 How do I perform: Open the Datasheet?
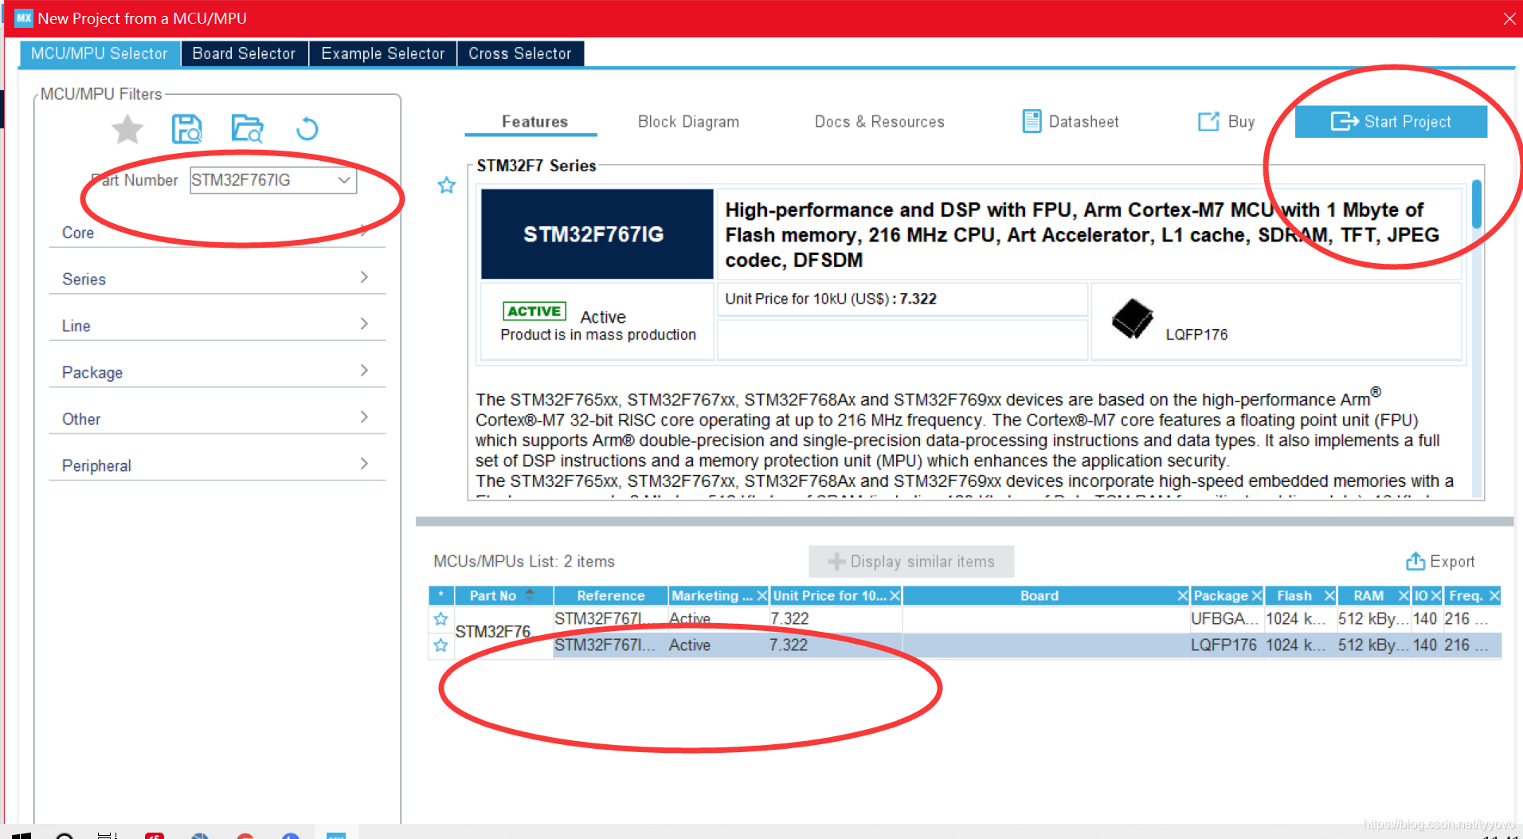pyautogui.click(x=1071, y=122)
